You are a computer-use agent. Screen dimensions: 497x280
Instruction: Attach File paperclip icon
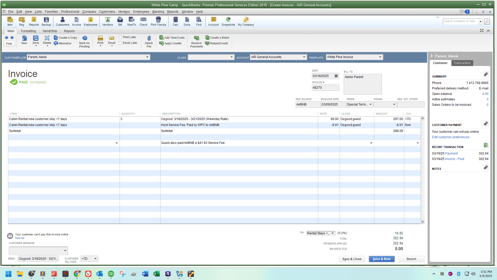[x=149, y=42]
